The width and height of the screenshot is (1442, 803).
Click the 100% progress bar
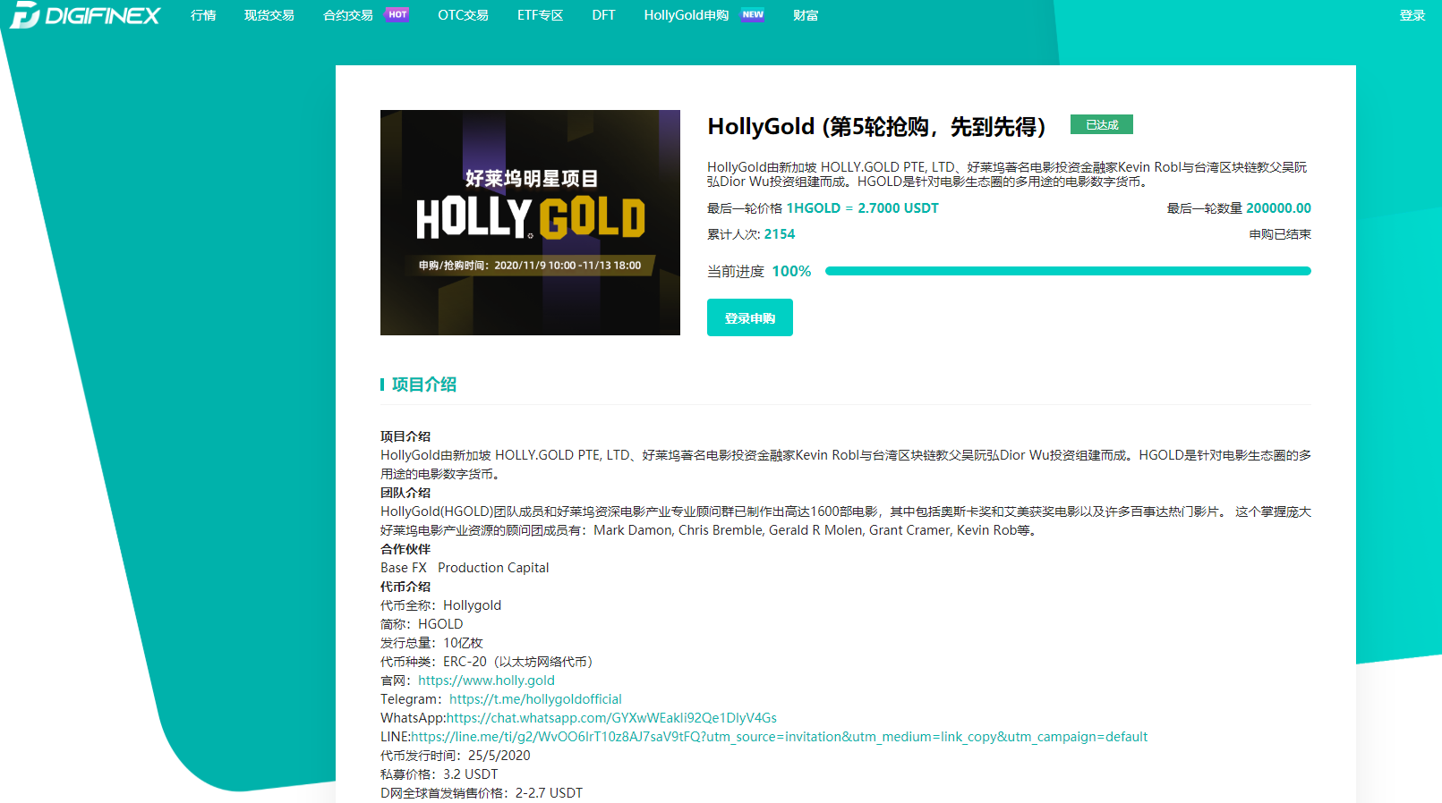(1068, 271)
